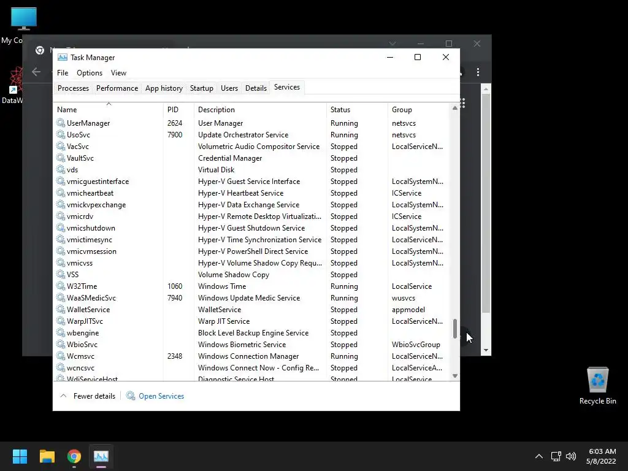Switch to the Performance tab

(x=117, y=88)
